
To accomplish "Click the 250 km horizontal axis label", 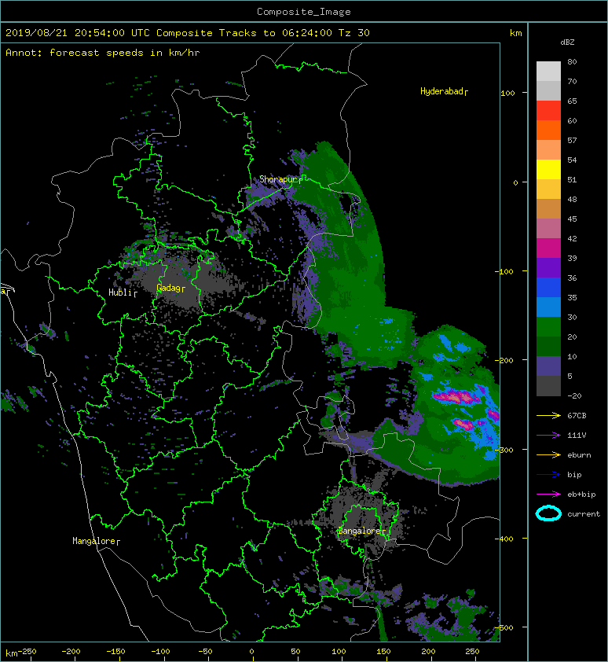I will pyautogui.click(x=472, y=652).
